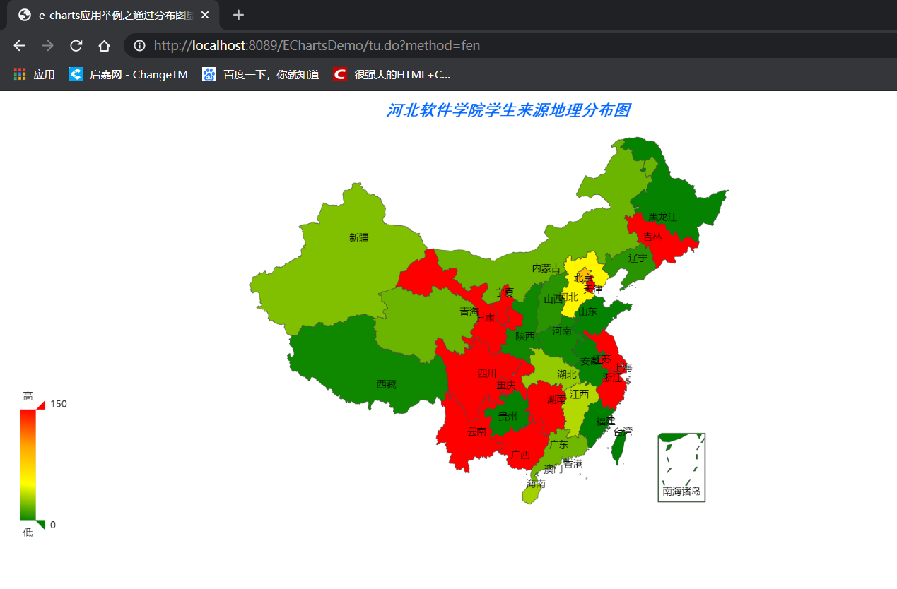The width and height of the screenshot is (897, 589).
Task: Click the map title link text
Action: point(508,111)
